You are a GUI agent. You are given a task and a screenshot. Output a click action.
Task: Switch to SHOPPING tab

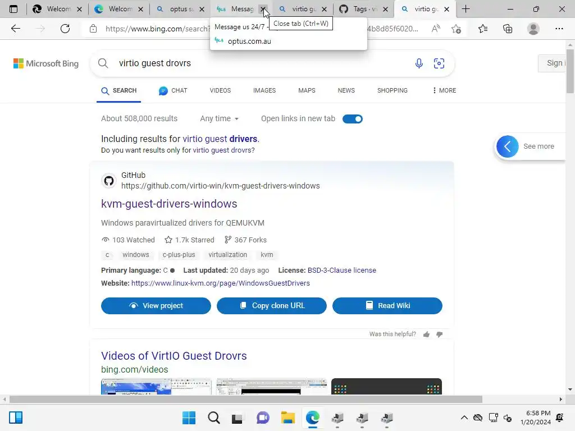[393, 90]
